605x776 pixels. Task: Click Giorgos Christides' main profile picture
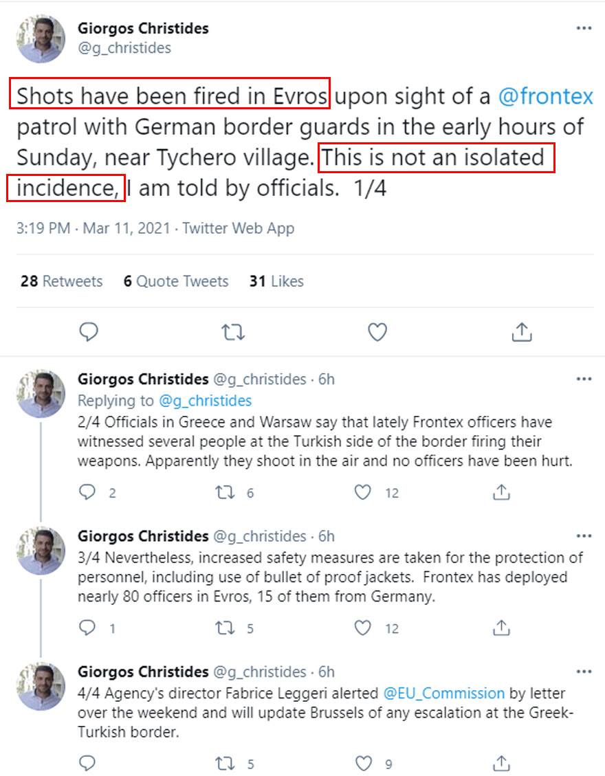pyautogui.click(x=40, y=38)
